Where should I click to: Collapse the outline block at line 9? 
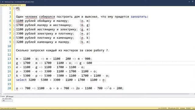coord(14,42)
